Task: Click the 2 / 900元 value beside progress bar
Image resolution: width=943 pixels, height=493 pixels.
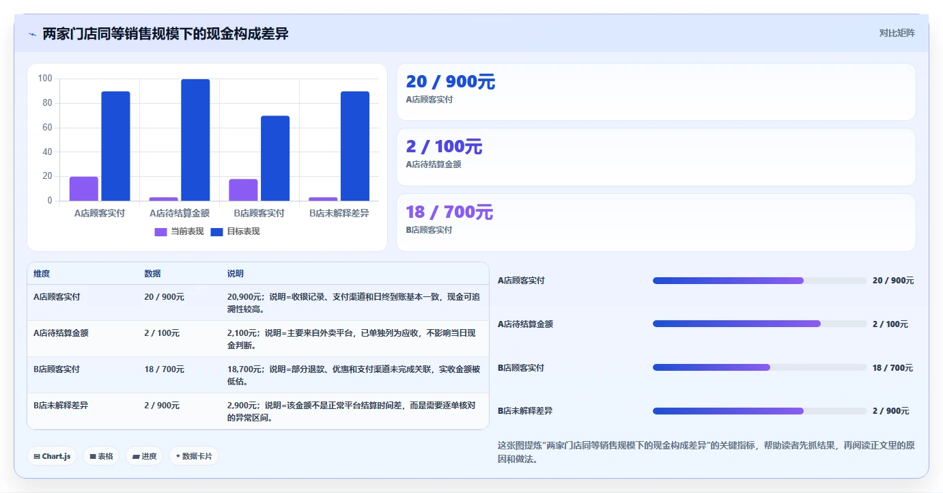Action: pyautogui.click(x=890, y=411)
